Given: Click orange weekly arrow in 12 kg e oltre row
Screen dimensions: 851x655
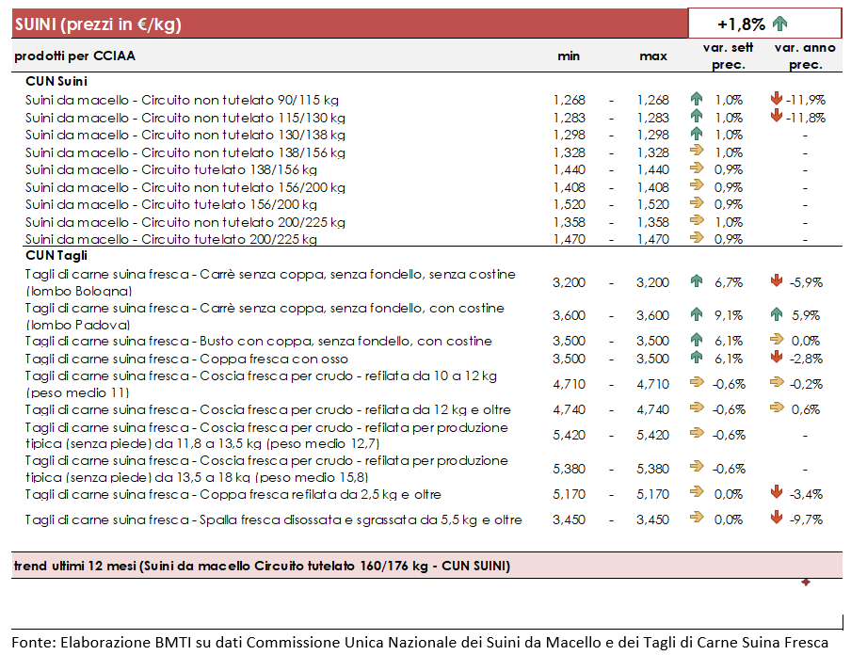Looking at the screenshot, I should tap(697, 407).
